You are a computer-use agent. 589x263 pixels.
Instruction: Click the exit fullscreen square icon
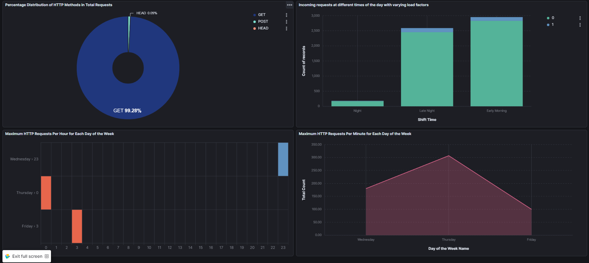coord(47,256)
